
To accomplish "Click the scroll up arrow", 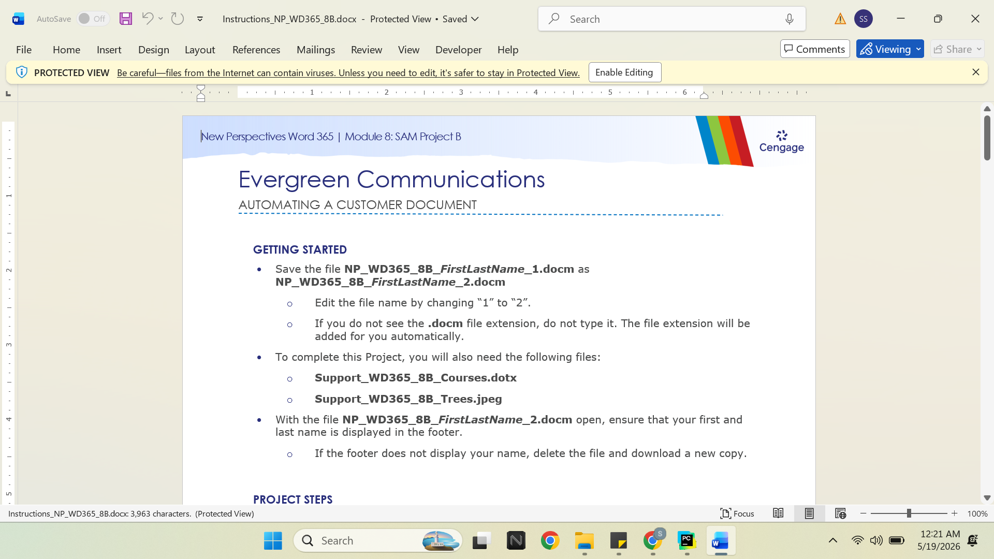I will click(987, 109).
